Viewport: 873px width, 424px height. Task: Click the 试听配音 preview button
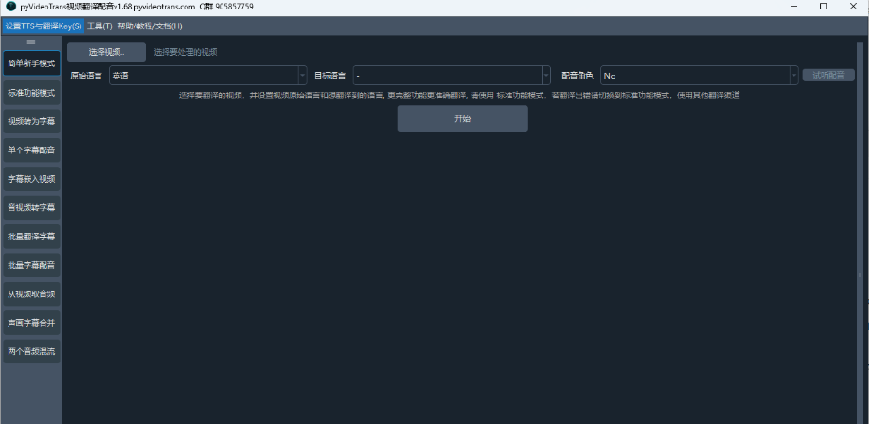(828, 75)
